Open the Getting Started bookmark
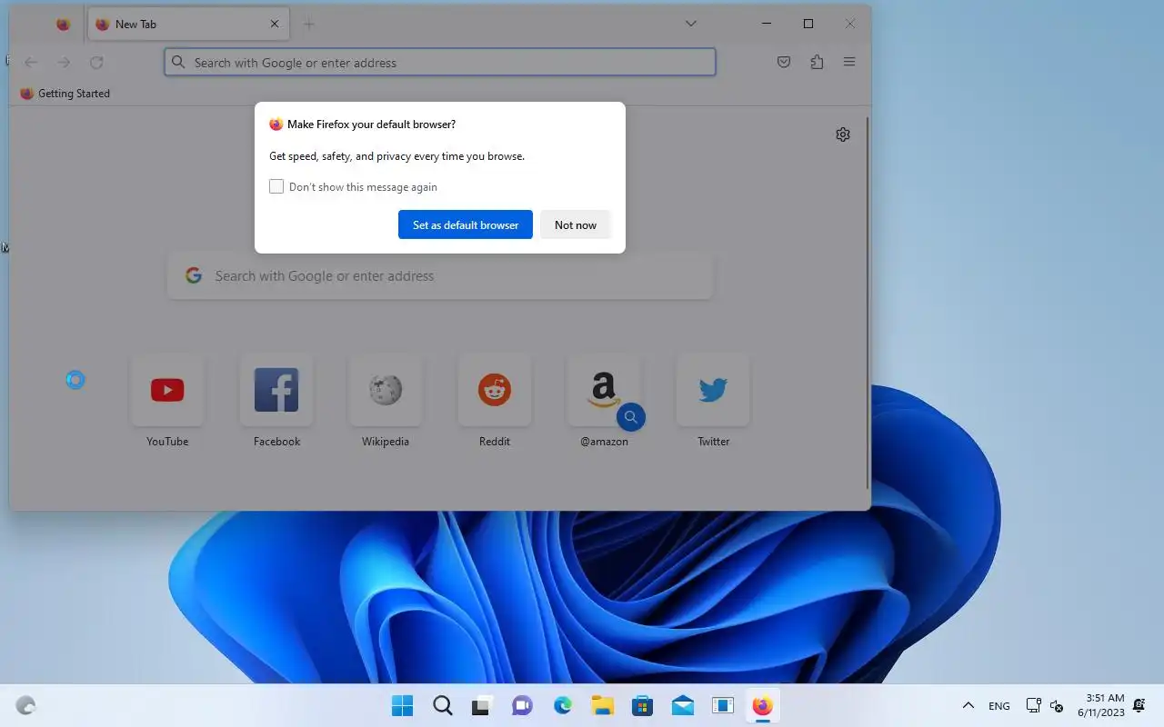Image resolution: width=1164 pixels, height=727 pixels. tap(65, 93)
